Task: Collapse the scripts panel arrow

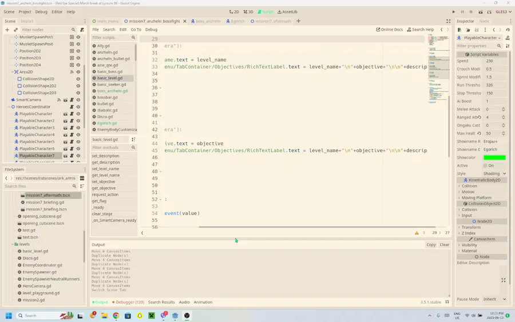Action: (142, 233)
